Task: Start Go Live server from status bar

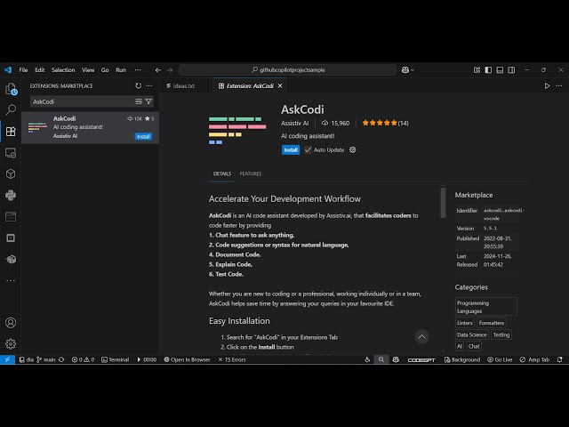Action: [500, 359]
